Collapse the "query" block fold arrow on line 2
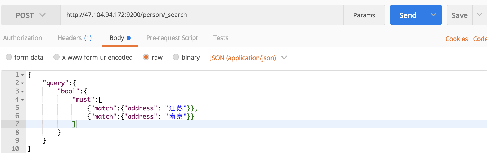487x153 pixels. pos(22,83)
